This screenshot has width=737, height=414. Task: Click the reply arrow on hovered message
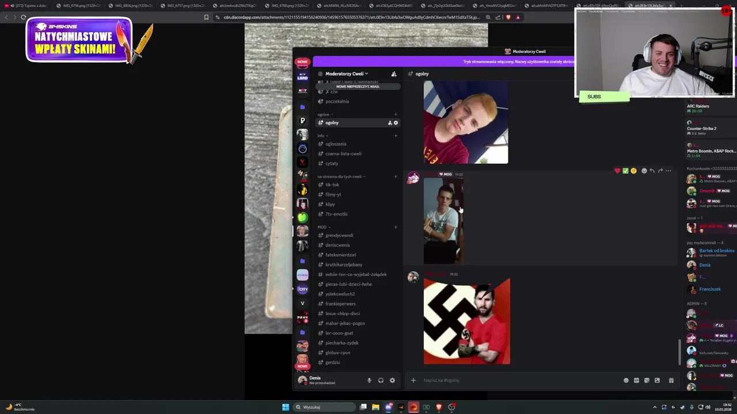(x=652, y=171)
